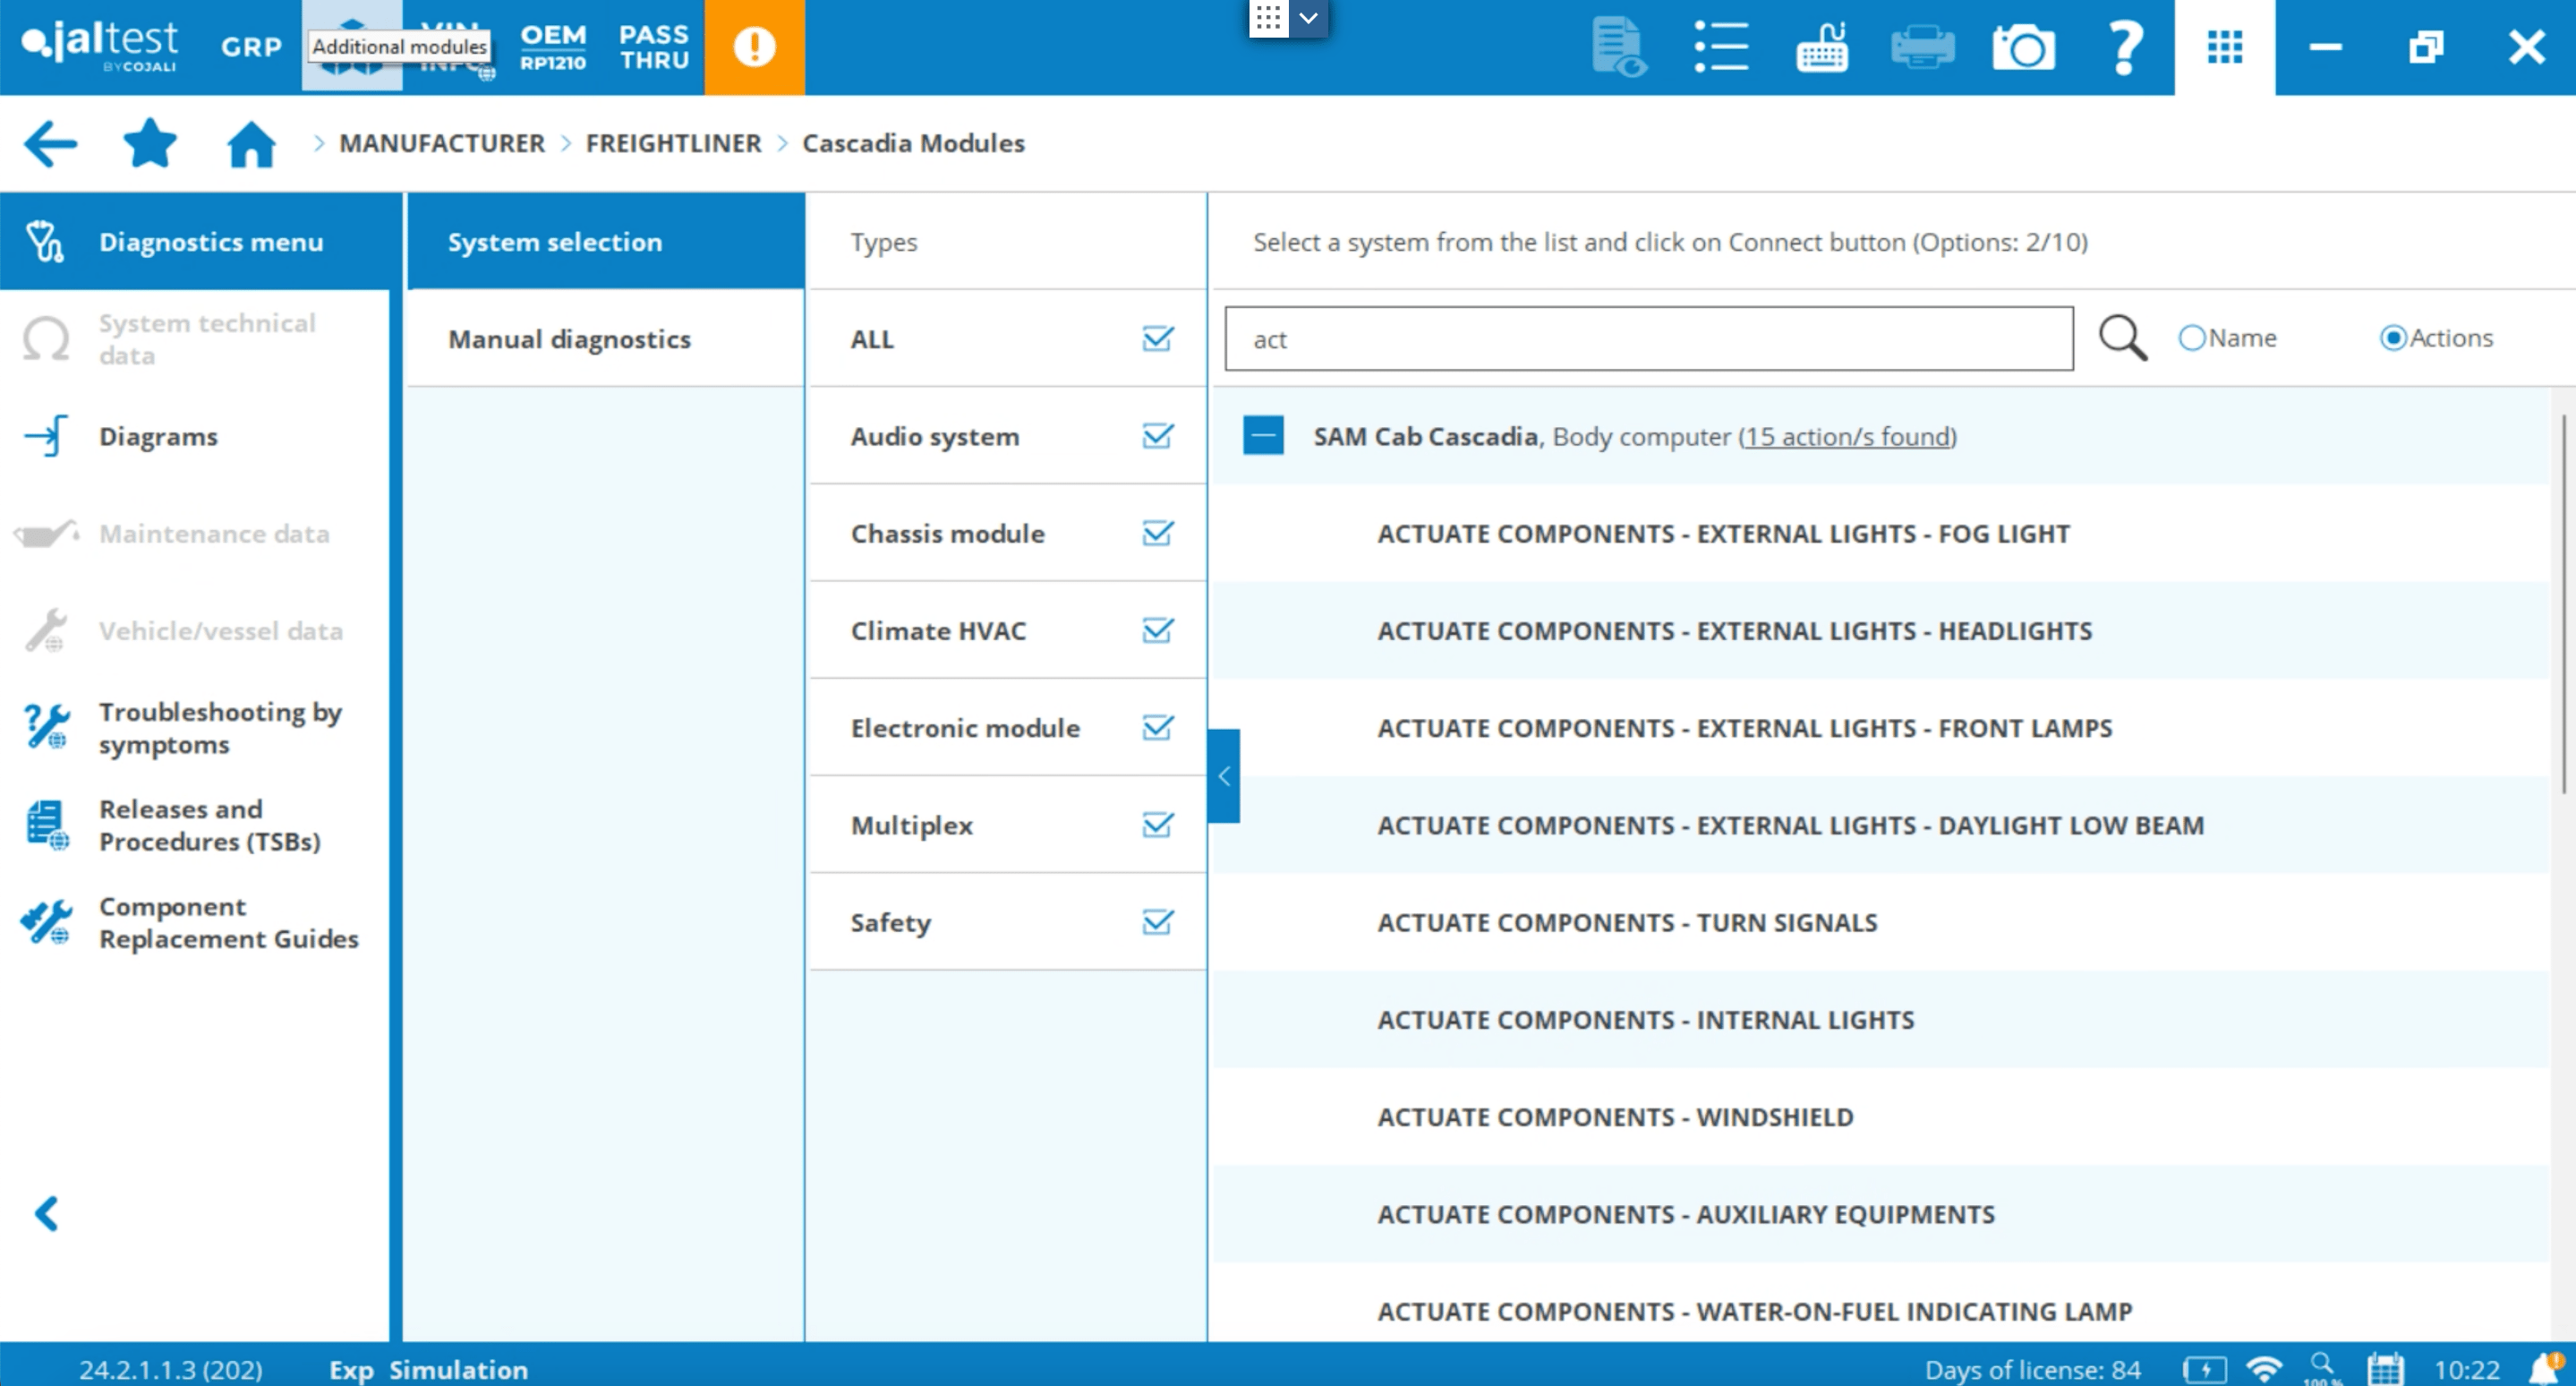2576x1386 pixels.
Task: Open the virtual keyboard icon
Action: tap(1822, 47)
